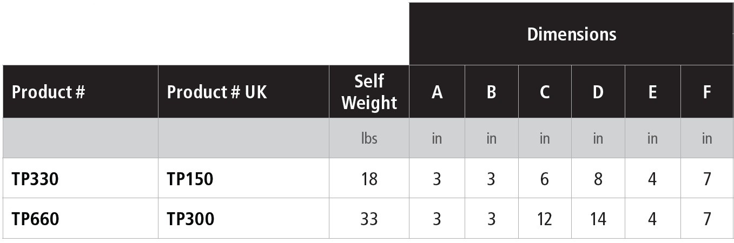Select product TP330 cell
This screenshot has height=243, width=734.
(35, 179)
